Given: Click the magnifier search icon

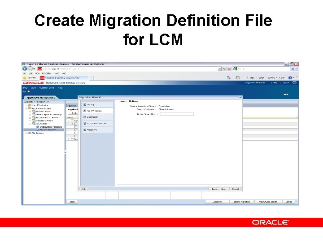Looking at the screenshot, I should pyautogui.click(x=292, y=69).
